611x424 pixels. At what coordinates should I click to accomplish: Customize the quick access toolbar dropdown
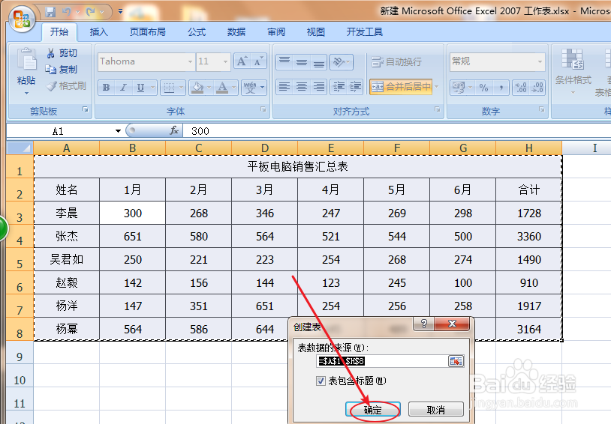[x=120, y=12]
